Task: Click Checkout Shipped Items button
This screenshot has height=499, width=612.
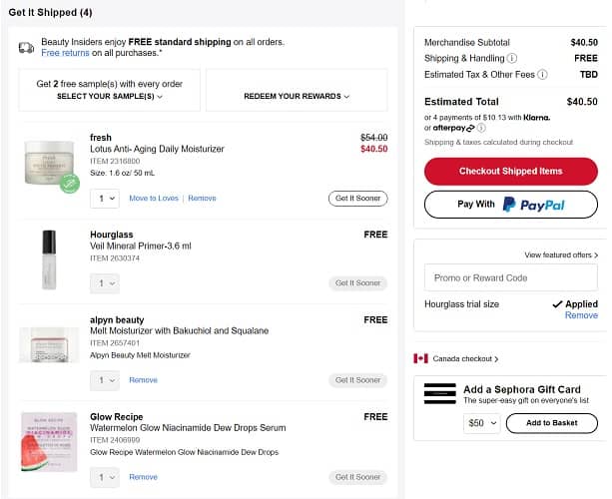Action: tap(511, 171)
